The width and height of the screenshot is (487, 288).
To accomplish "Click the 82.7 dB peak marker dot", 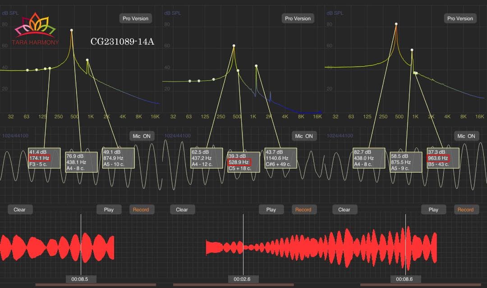I will [x=396, y=24].
